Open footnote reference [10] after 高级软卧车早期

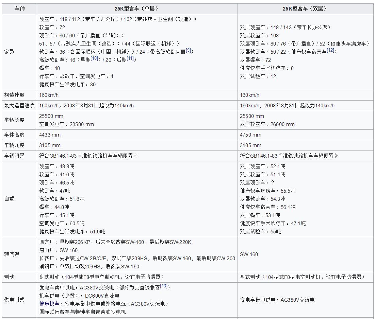click(94, 59)
